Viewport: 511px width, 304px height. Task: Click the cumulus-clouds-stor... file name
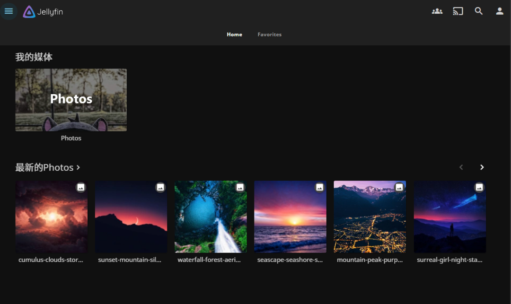51,260
